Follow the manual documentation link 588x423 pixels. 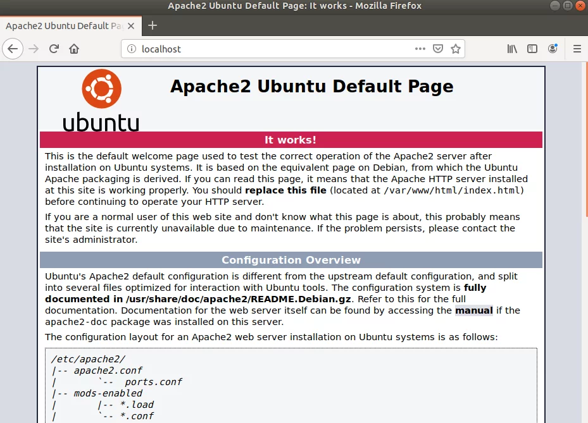click(474, 310)
